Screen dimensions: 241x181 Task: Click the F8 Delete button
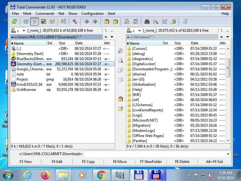point(182,162)
